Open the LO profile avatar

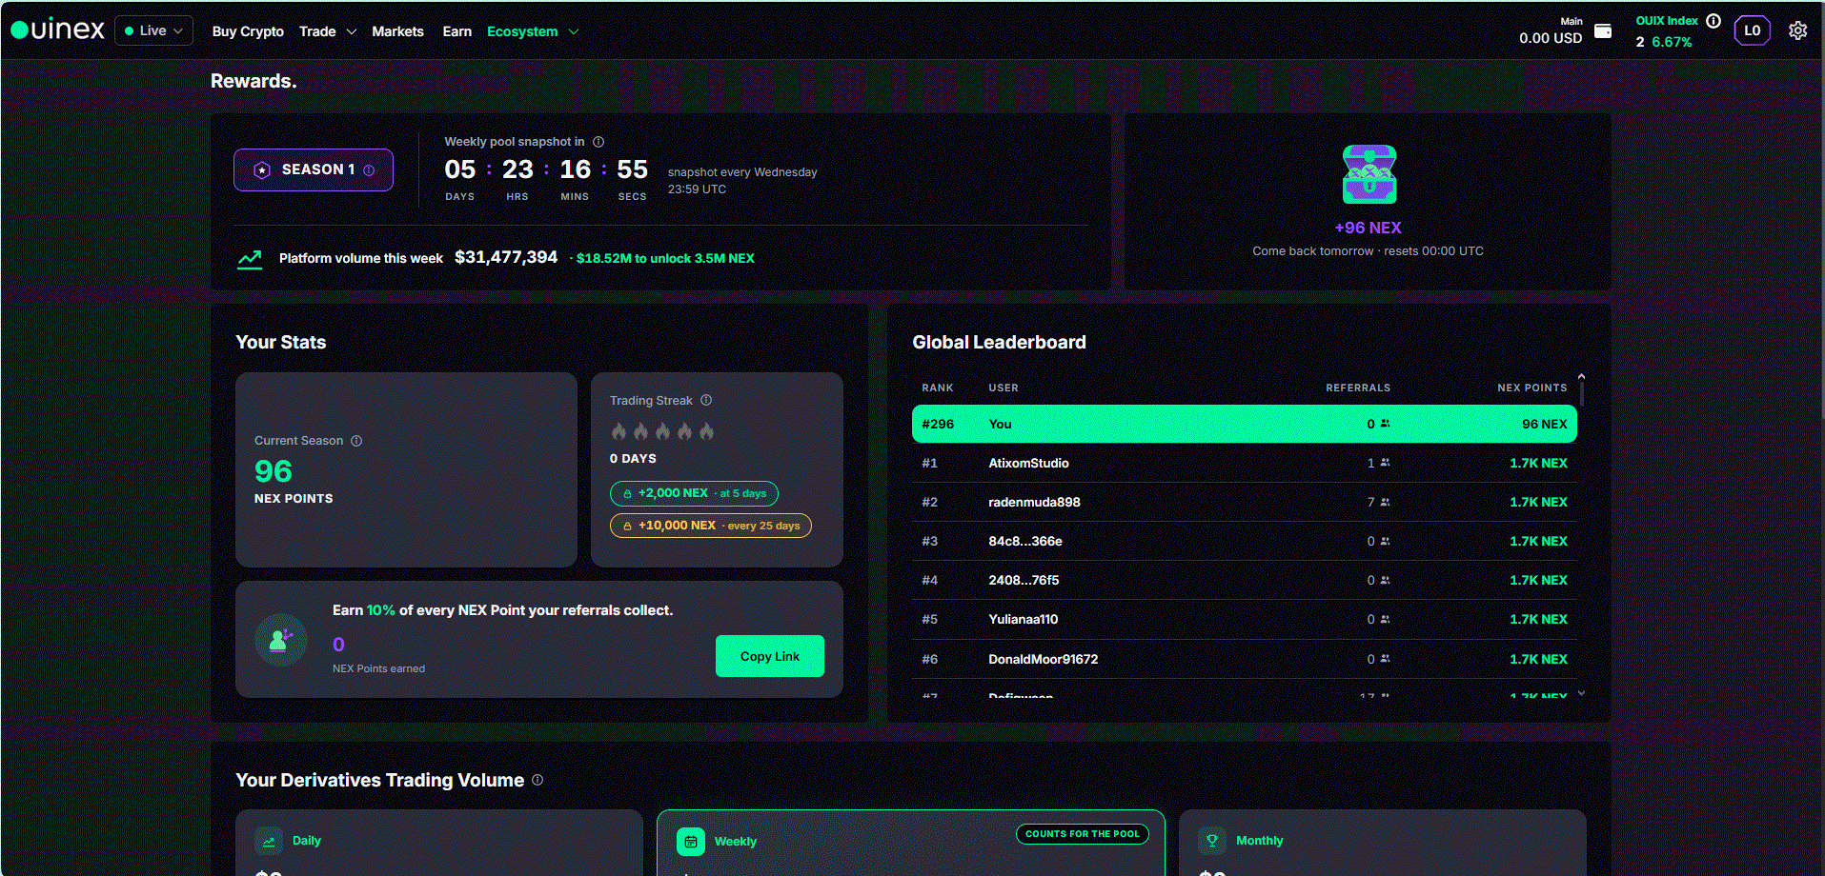click(1752, 30)
